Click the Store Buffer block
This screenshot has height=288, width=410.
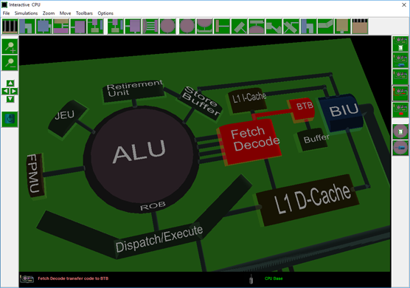[x=201, y=103]
